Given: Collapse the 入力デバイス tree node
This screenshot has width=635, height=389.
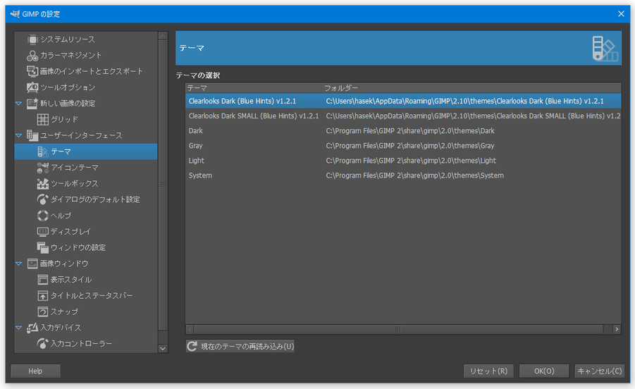Looking at the screenshot, I should pyautogui.click(x=18, y=328).
